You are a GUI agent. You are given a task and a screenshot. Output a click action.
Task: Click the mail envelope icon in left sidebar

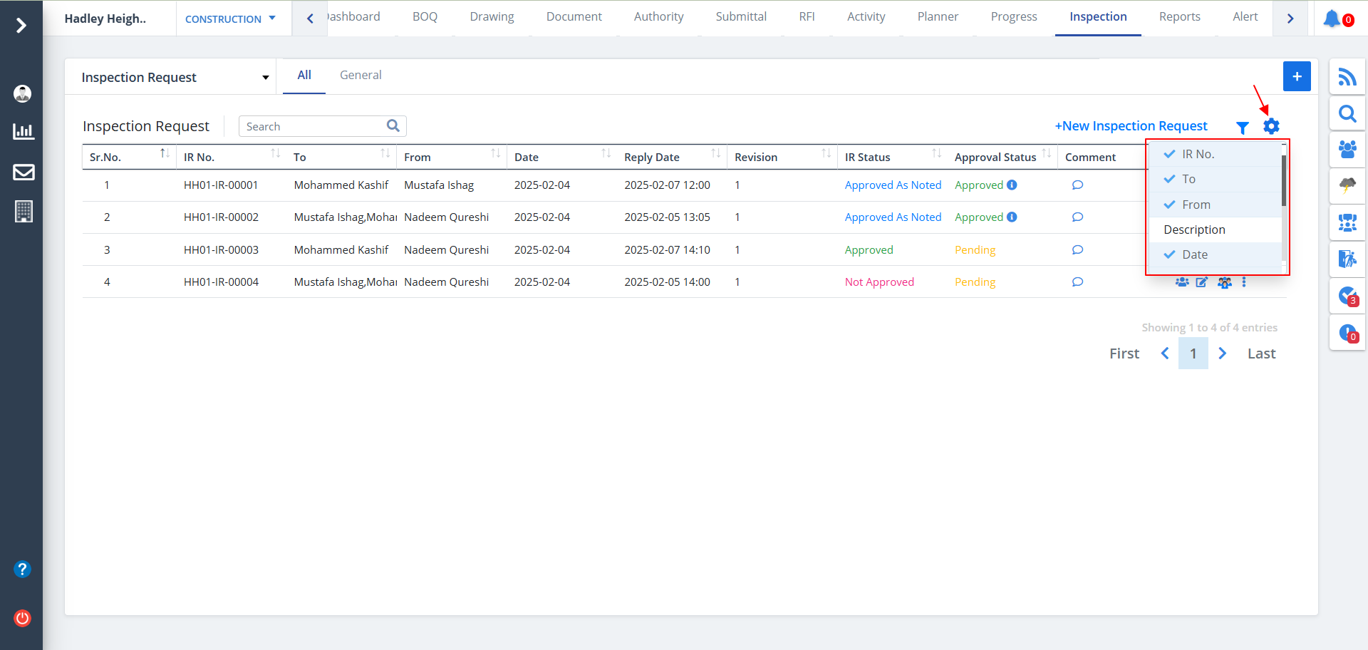(24, 172)
